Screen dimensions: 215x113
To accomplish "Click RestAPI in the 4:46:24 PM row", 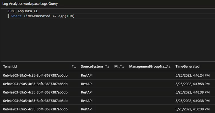I will point(87,75).
